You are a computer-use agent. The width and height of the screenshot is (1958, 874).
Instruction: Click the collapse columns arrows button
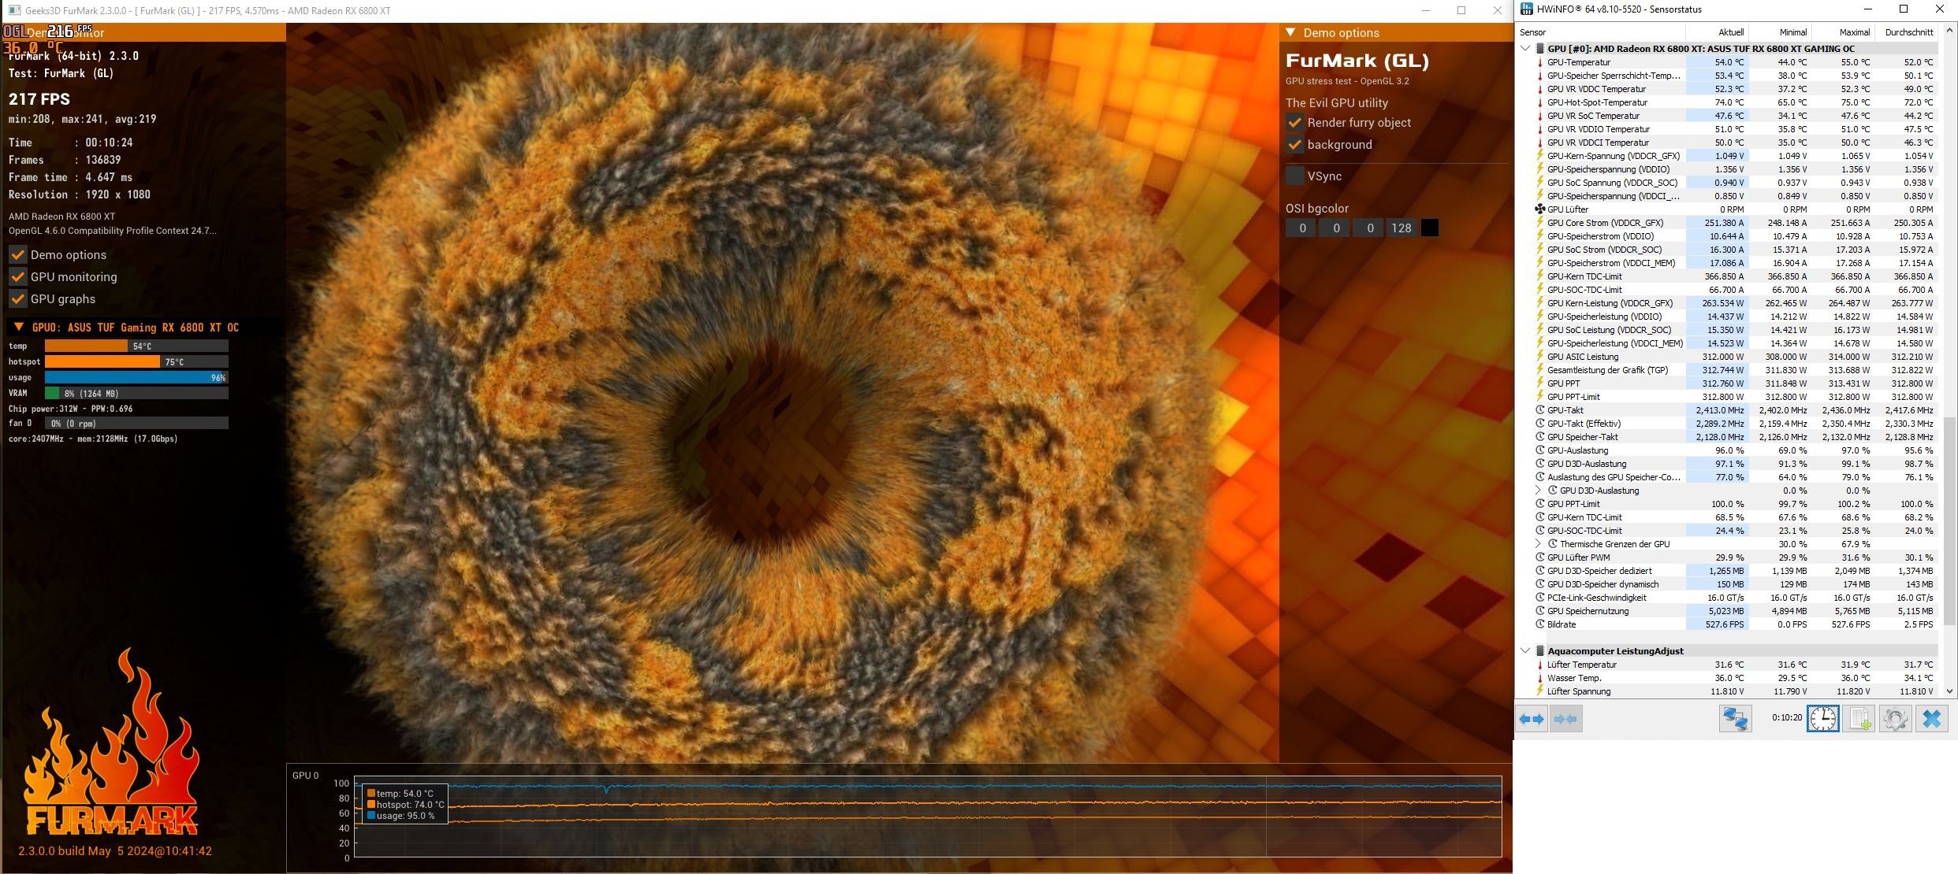click(x=1565, y=719)
